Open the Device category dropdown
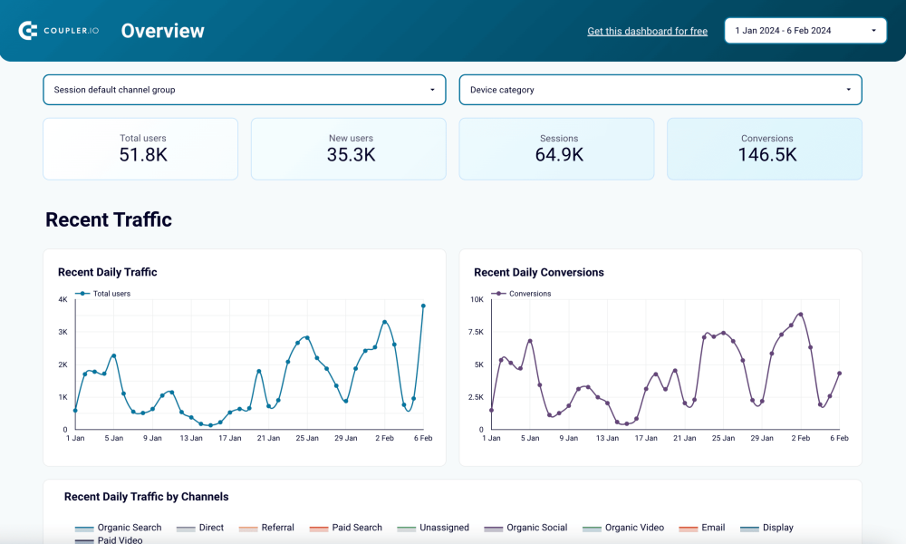Image resolution: width=906 pixels, height=544 pixels. 660,90
